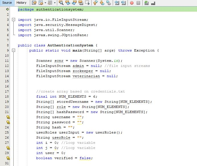Click the 'storedUsername' variable
Screen dimensions: 197x166
(x=73, y=102)
